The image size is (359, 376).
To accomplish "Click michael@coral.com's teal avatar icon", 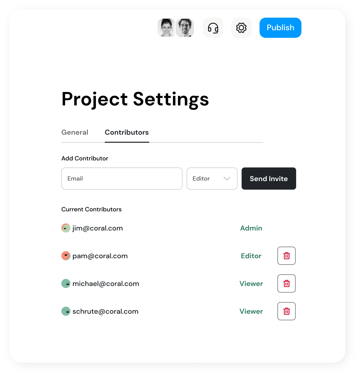I will [x=66, y=283].
